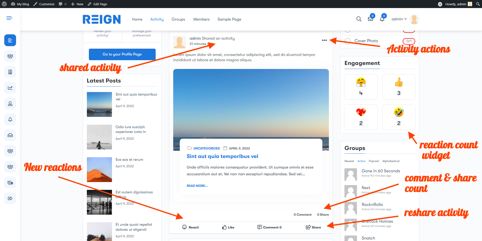
Task: Select Activity in the main navigation
Action: pos(157,19)
